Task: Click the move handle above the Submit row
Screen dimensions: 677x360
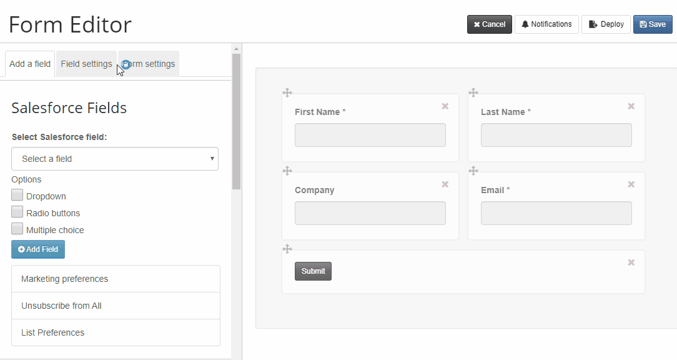Action: (287, 249)
